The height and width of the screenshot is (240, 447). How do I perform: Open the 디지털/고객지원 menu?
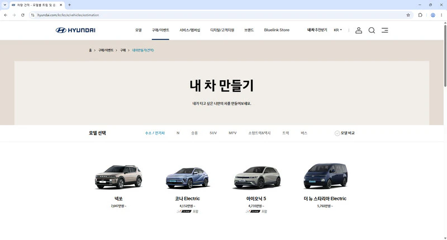pyautogui.click(x=222, y=30)
